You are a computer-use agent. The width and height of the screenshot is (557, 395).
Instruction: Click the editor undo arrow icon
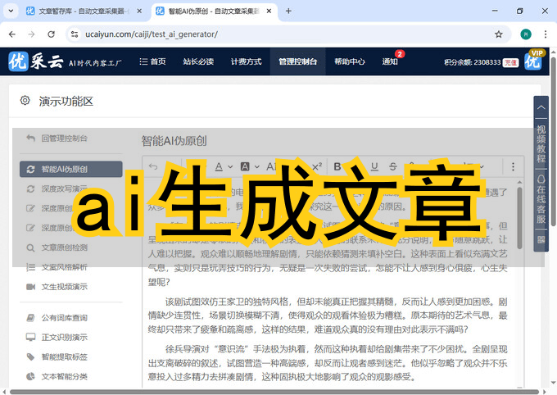pyautogui.click(x=154, y=166)
